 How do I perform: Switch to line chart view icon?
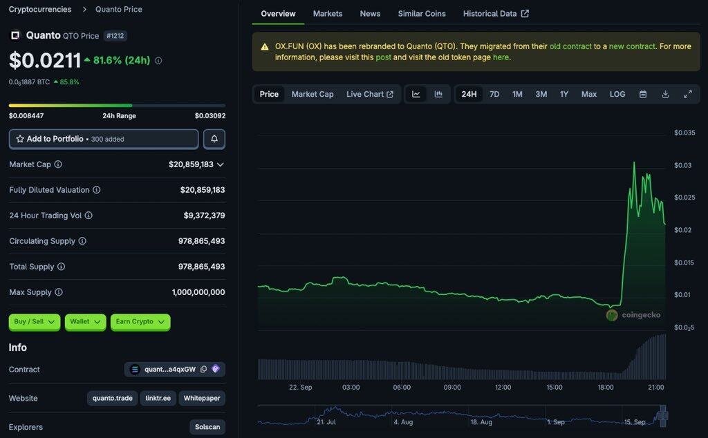416,94
